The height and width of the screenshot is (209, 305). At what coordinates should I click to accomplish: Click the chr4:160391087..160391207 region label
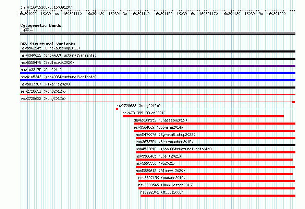point(46,7)
